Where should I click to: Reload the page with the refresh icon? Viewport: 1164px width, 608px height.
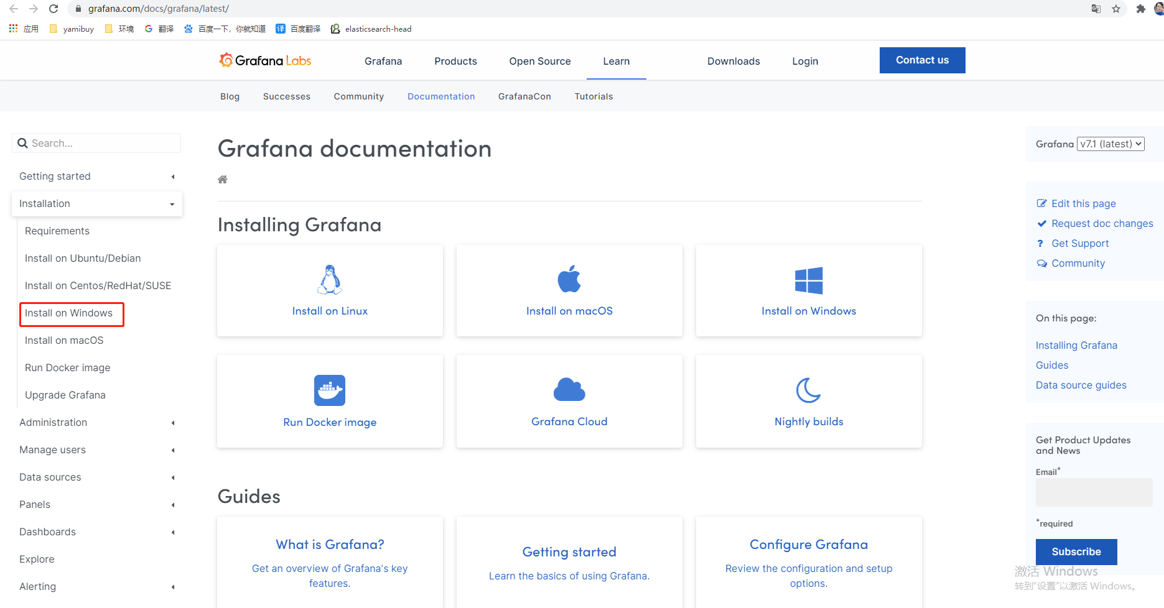tap(54, 9)
